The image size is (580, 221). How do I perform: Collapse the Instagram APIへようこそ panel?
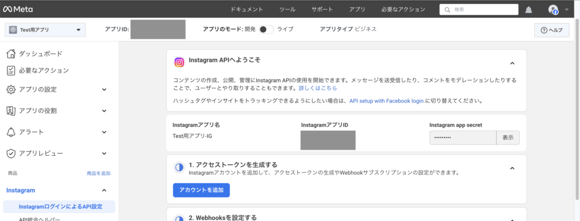512,63
